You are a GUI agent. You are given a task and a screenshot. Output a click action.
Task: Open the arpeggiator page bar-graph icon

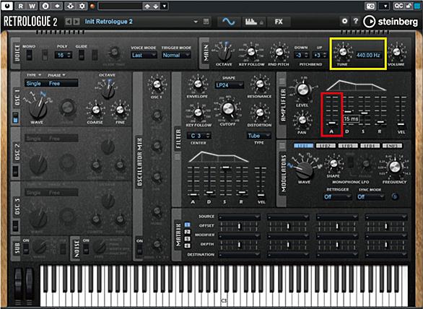254,22
